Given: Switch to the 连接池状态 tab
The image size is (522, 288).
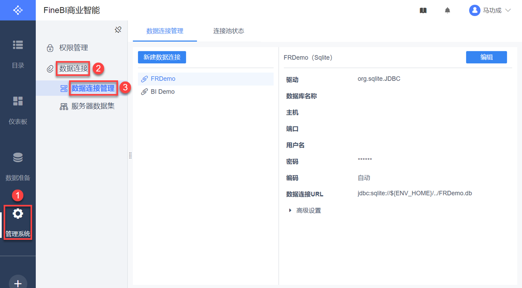Looking at the screenshot, I should click(229, 31).
